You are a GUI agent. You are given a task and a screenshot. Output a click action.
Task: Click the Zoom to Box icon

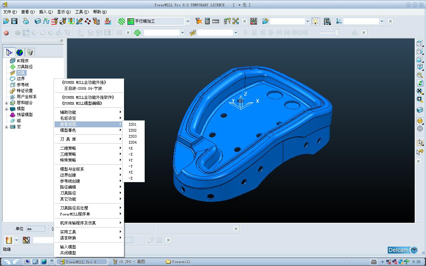420,99
